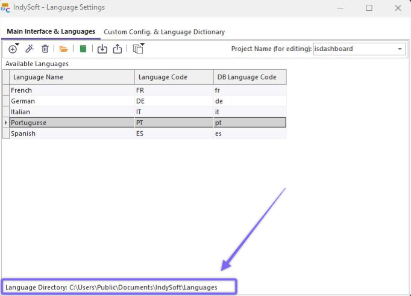Select the Italian language row
The image size is (411, 296).
click(x=72, y=112)
